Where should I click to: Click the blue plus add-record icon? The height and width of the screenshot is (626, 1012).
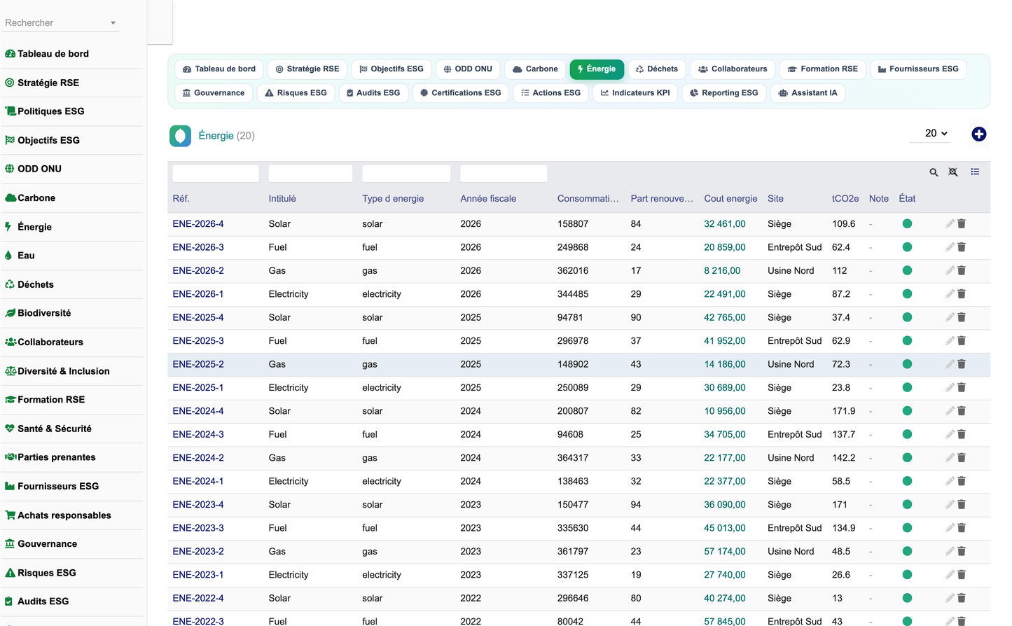(978, 134)
